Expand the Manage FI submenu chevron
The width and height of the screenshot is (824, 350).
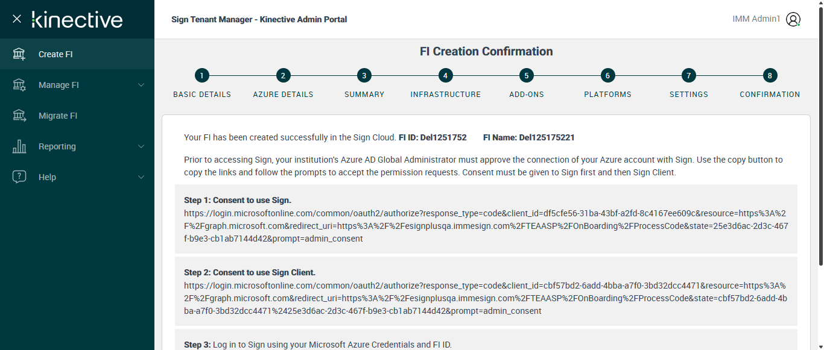click(141, 85)
